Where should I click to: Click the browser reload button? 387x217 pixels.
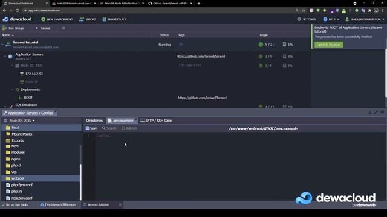(17, 11)
